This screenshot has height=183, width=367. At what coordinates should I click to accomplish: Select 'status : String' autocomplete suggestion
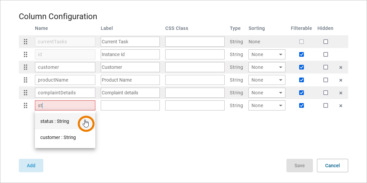[55, 121]
